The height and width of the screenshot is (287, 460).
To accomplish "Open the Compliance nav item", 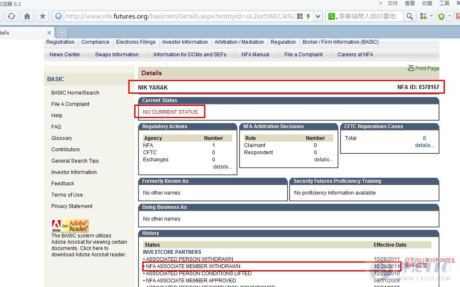I will pyautogui.click(x=95, y=42).
